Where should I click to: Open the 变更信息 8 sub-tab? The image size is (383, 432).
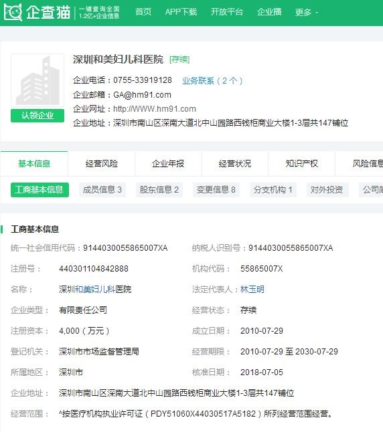[216, 190]
